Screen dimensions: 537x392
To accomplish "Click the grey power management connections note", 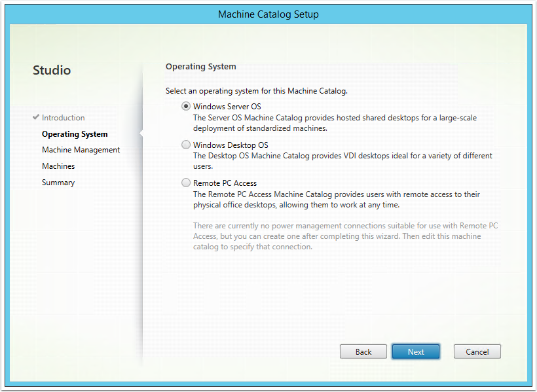I will click(346, 236).
